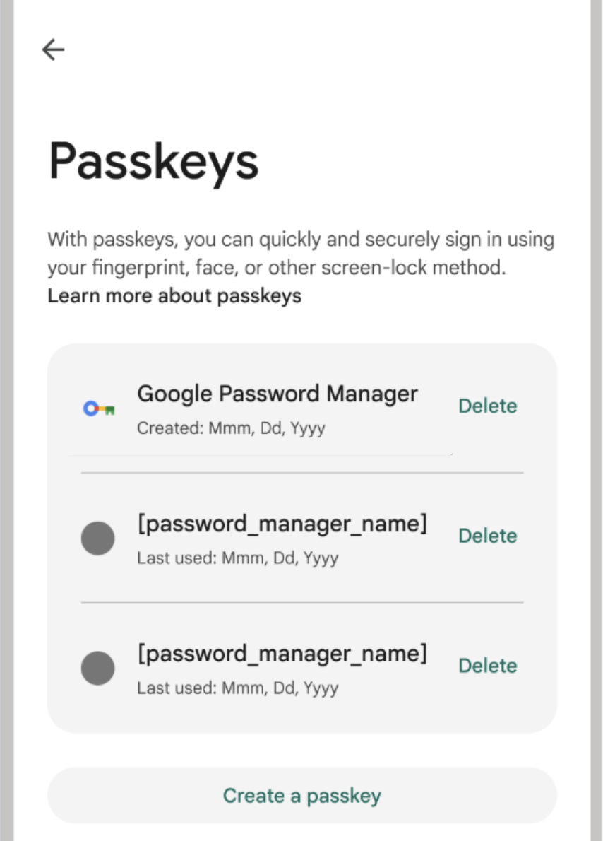Click the passkeys description paragraph
The width and height of the screenshot is (603, 841).
point(301,253)
